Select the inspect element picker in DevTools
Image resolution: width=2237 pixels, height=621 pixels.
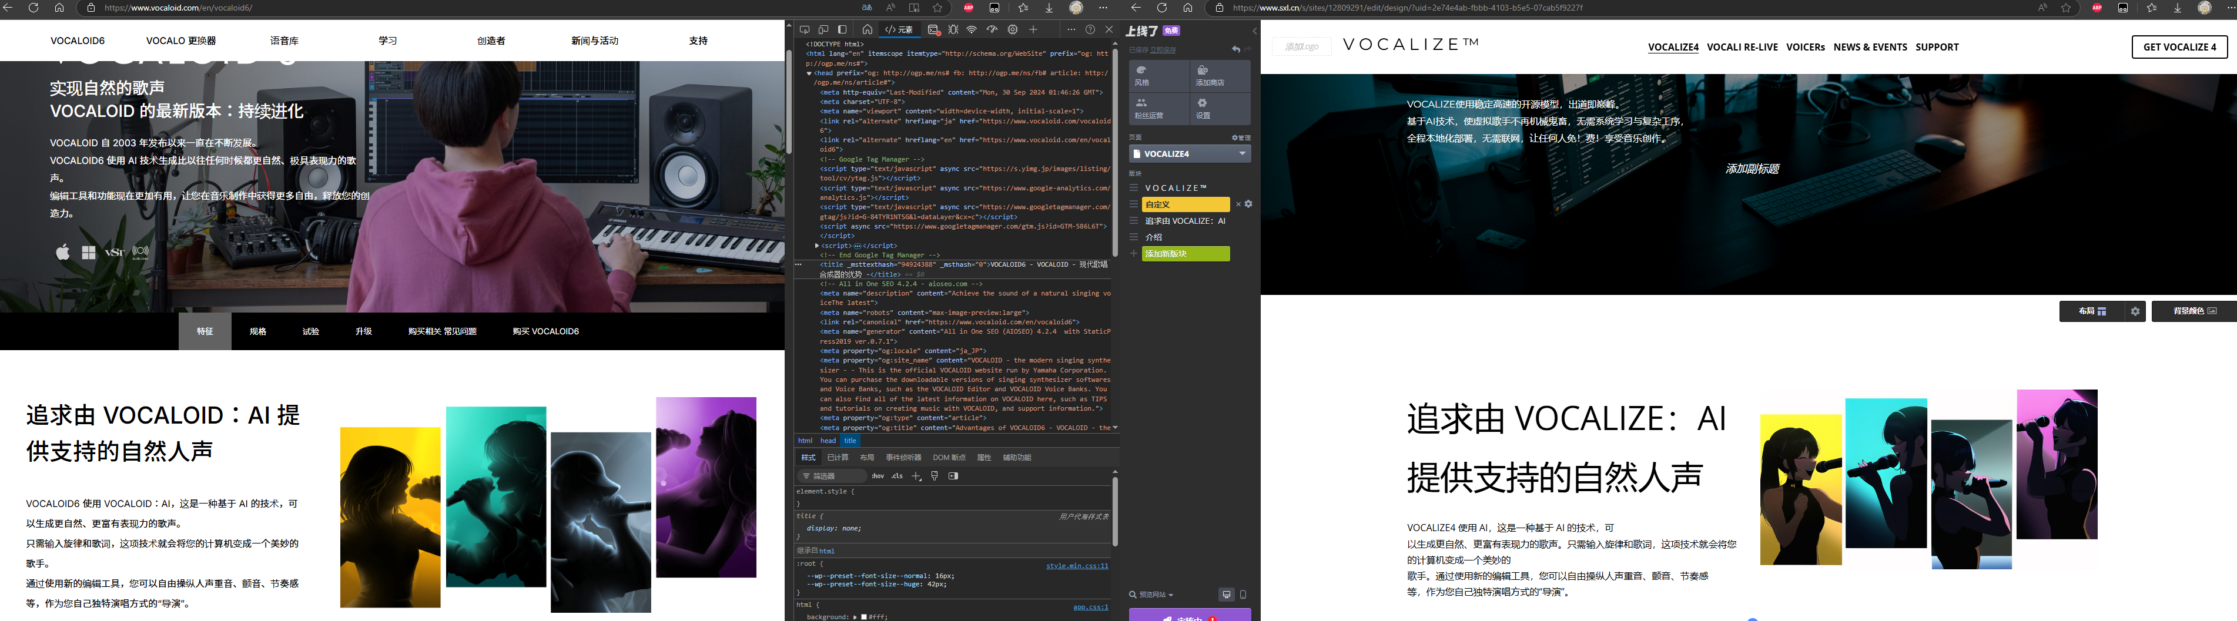coord(804,29)
